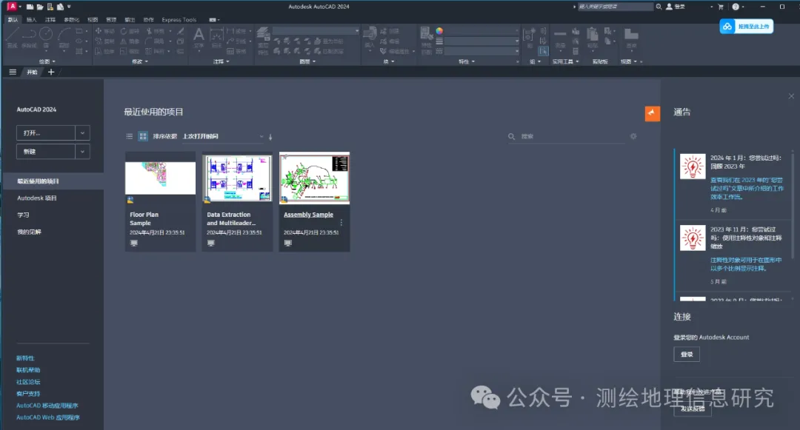Click the New file quick access icon
The width and height of the screenshot is (800, 430).
click(x=30, y=7)
